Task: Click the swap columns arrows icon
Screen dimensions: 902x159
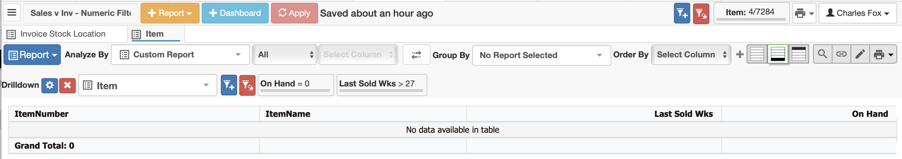Action: [x=416, y=55]
